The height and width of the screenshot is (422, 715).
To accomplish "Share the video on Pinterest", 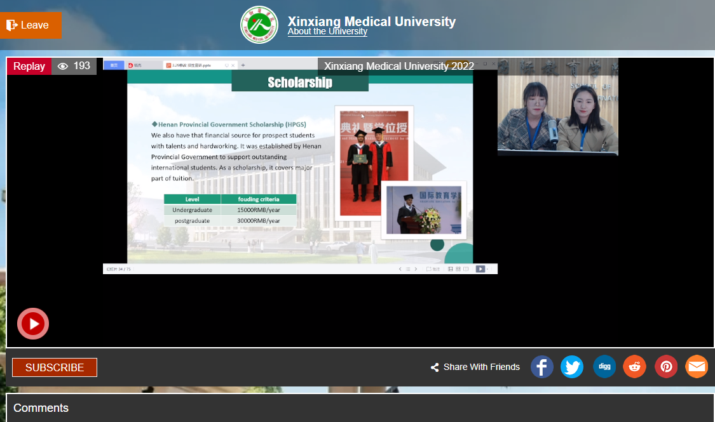I will [x=666, y=367].
